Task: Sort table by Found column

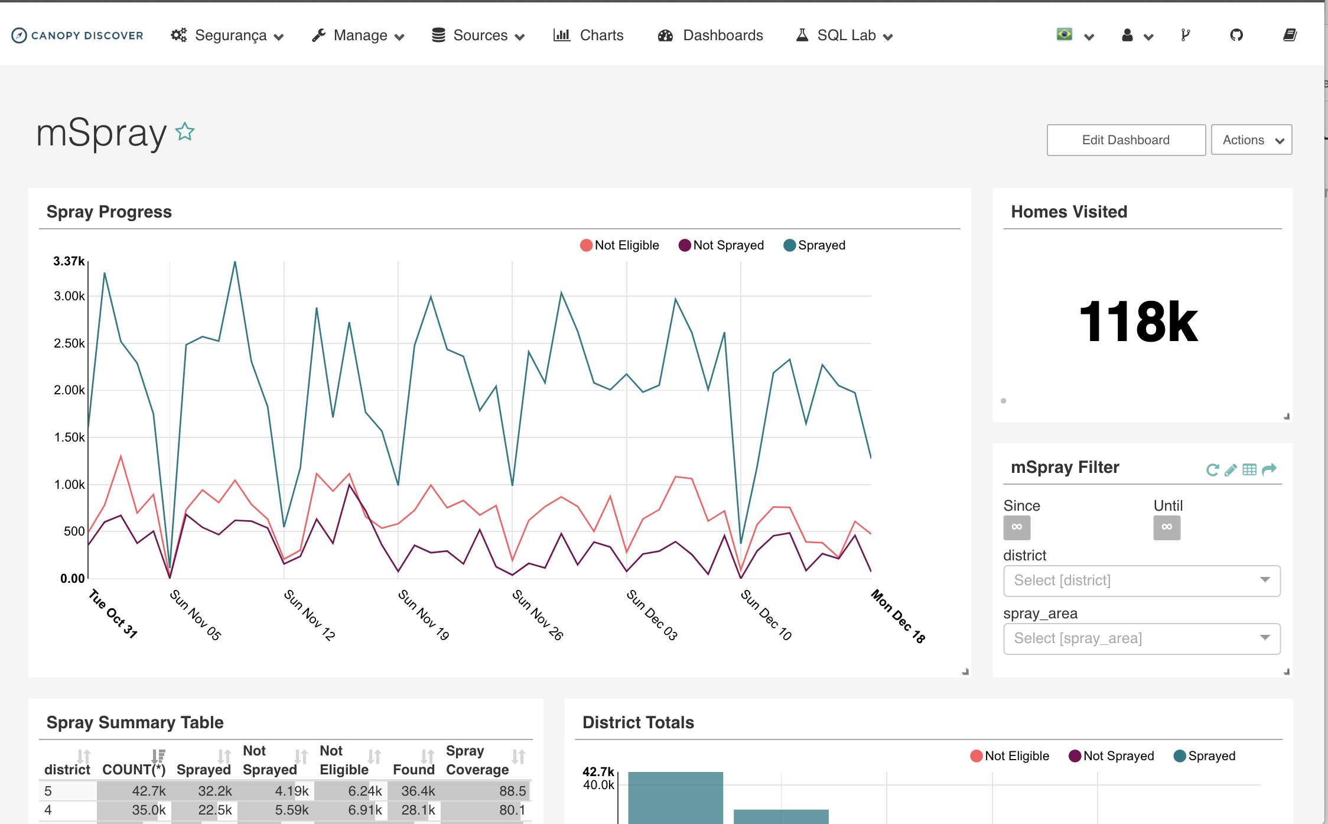Action: point(427,757)
